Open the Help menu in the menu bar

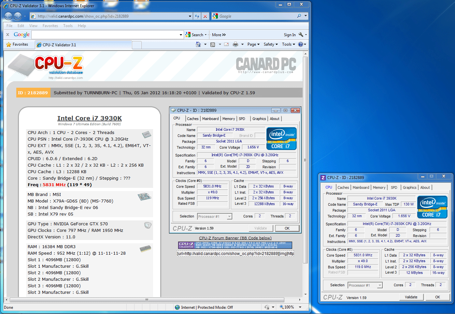[x=82, y=26]
